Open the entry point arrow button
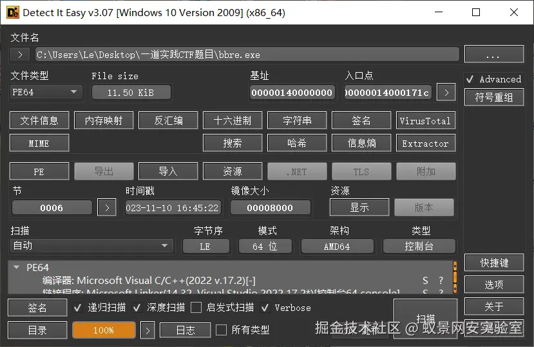Viewport: 534px width, 347px height. (446, 92)
